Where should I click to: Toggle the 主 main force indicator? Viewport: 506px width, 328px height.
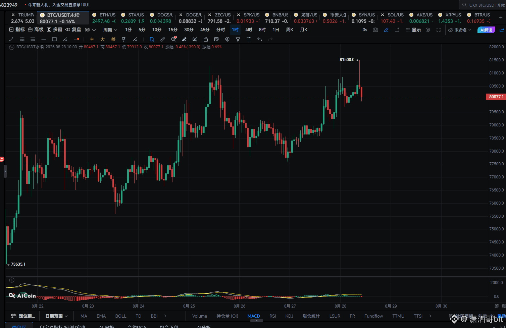click(92, 40)
